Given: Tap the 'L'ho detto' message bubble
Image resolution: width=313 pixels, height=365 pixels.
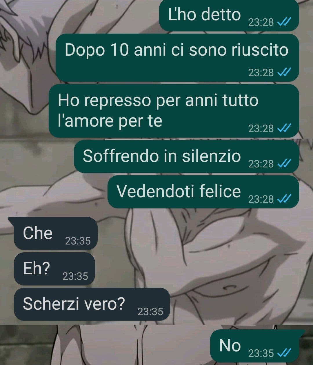Looking at the screenshot, I should (x=229, y=15).
